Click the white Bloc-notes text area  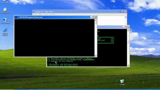click(111, 20)
